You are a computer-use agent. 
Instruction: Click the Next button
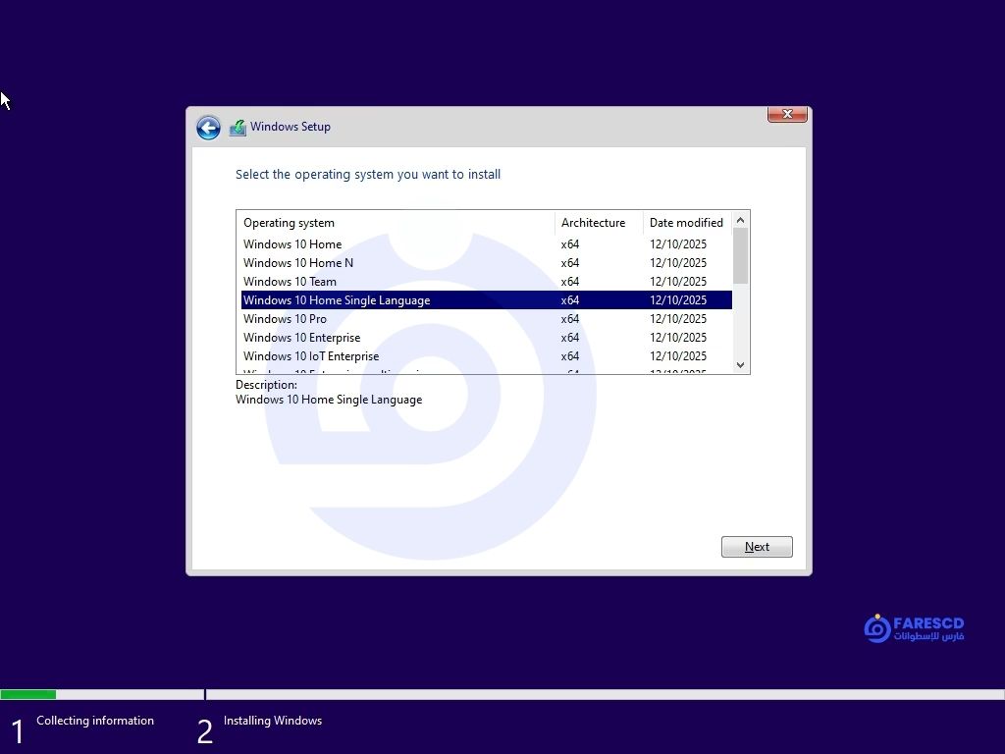757,547
